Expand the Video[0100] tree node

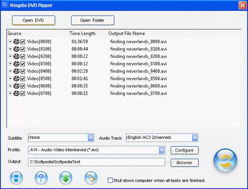pos(10,49)
